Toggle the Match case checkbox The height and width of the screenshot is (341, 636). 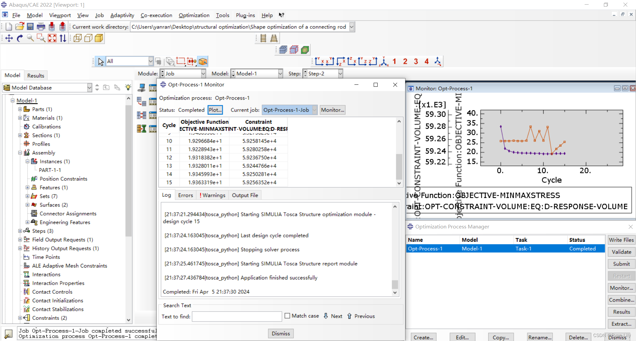tap(287, 316)
